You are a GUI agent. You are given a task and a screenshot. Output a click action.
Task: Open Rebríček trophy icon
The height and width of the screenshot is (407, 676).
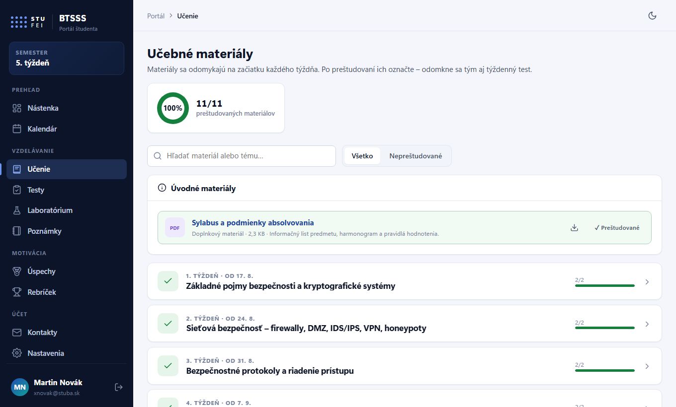(17, 292)
